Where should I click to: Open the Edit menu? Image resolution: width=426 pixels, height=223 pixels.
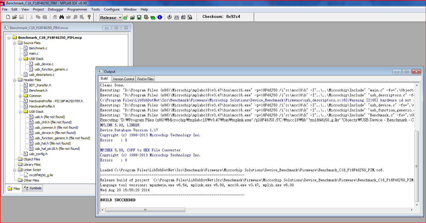[14, 9]
